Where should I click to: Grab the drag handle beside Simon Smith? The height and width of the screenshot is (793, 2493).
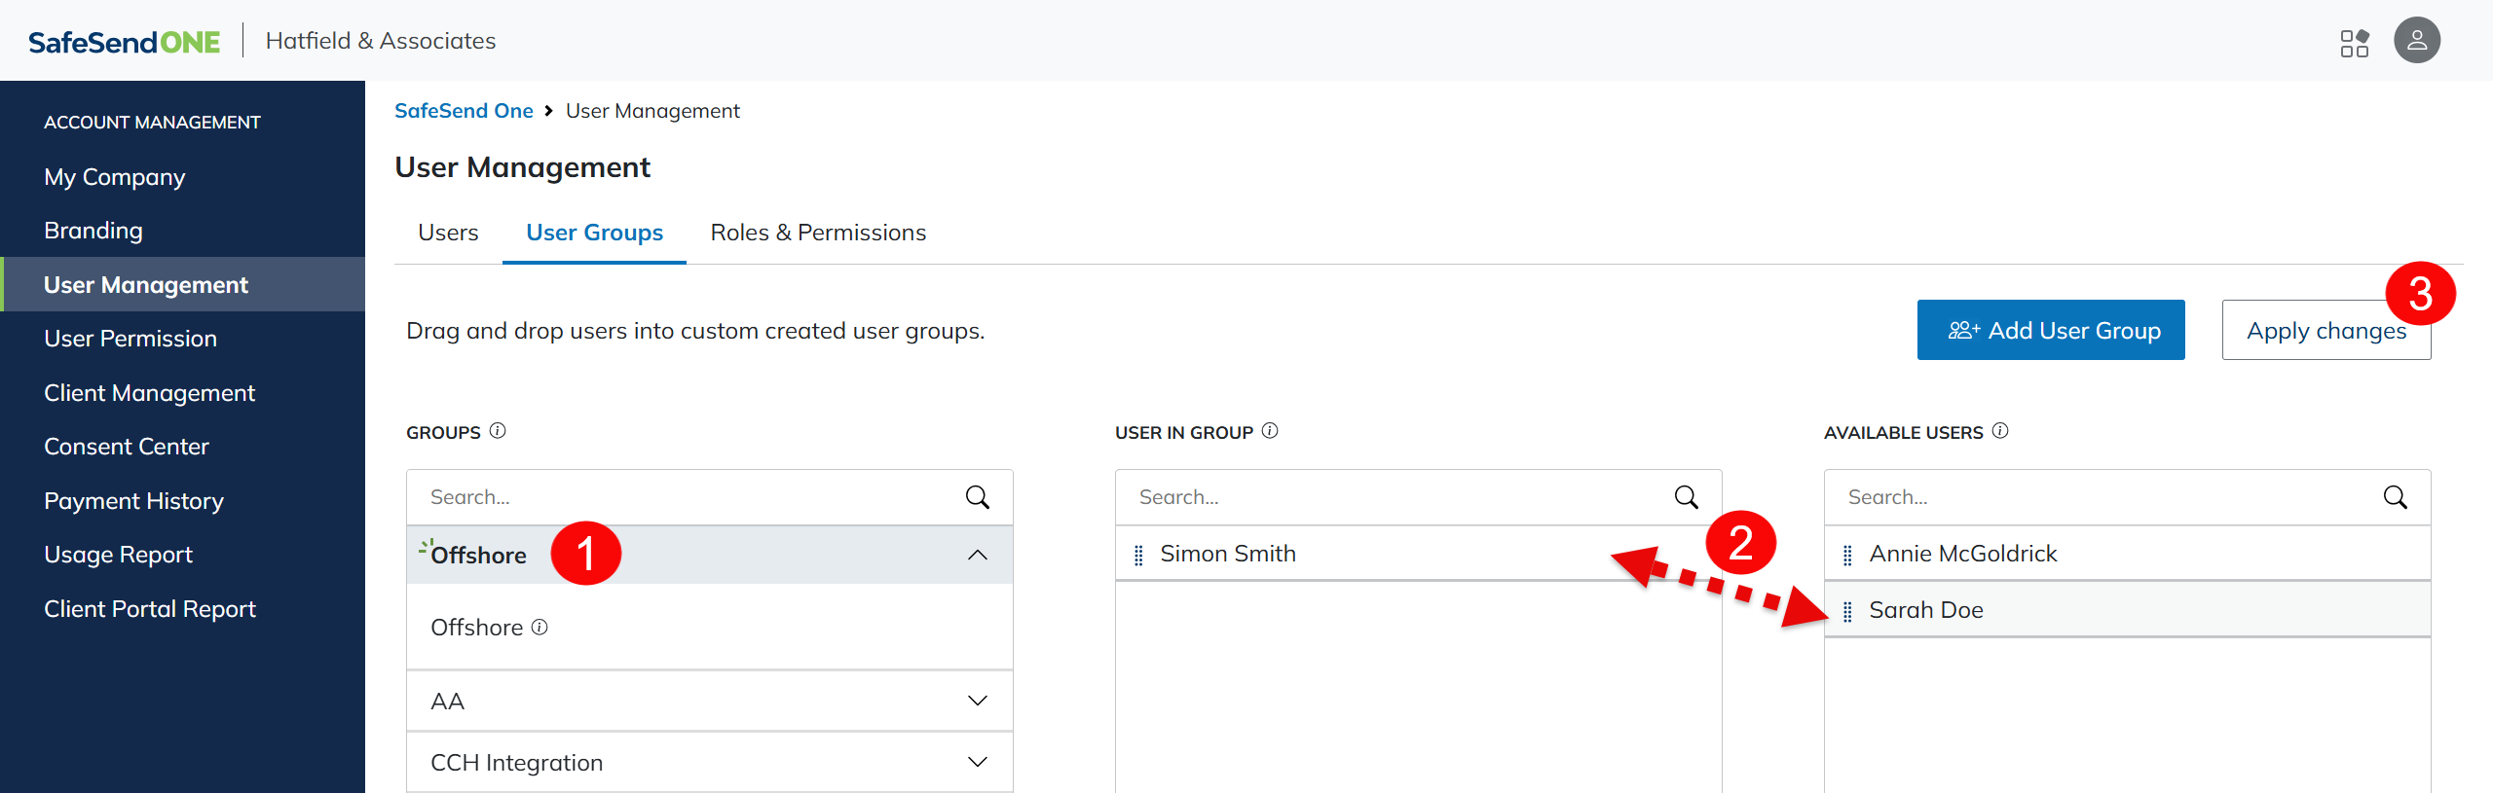coord(1138,555)
